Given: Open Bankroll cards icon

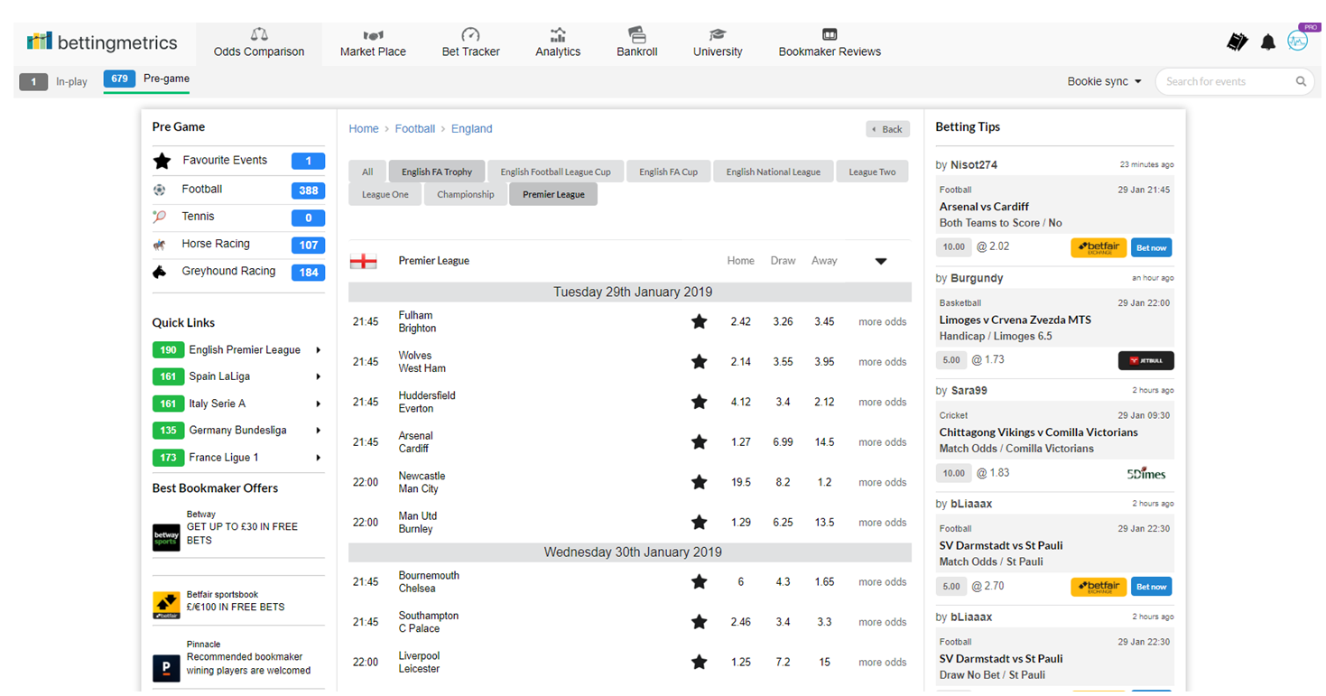Looking at the screenshot, I should pyautogui.click(x=637, y=35).
